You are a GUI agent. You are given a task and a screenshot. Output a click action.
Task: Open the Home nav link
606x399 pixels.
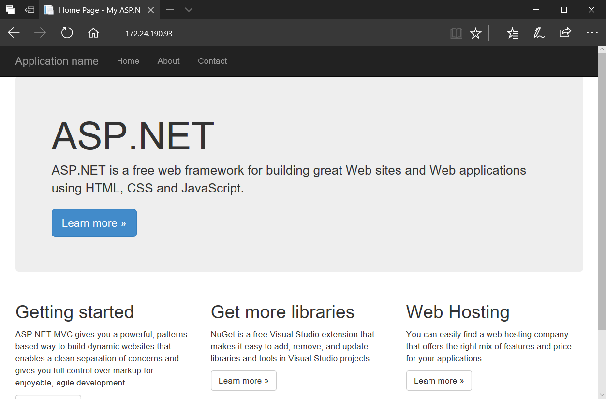[128, 61]
